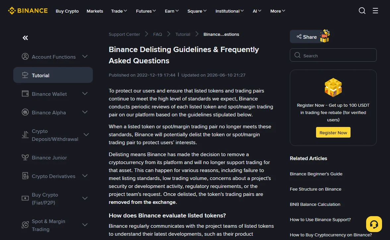390x240 pixels.
Task: Open the Institutional dropdown menu
Action: (x=229, y=11)
